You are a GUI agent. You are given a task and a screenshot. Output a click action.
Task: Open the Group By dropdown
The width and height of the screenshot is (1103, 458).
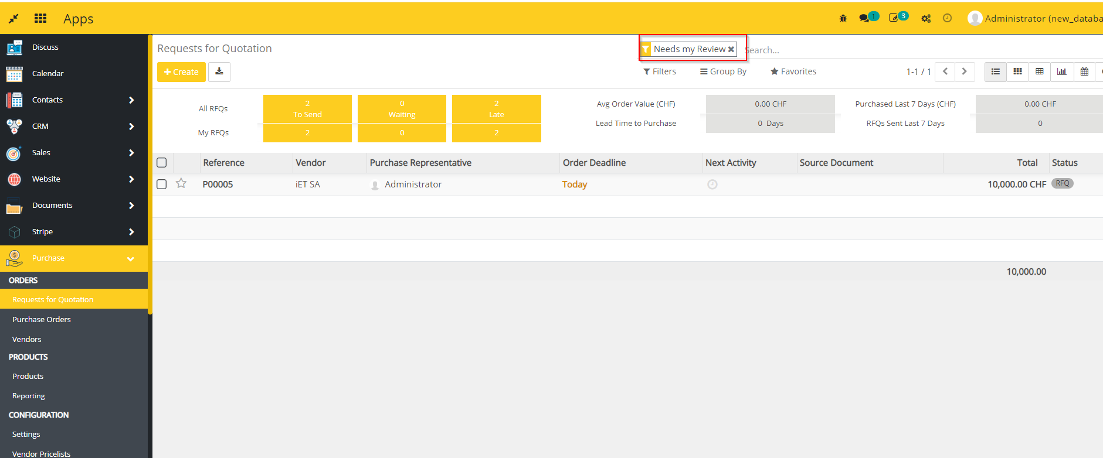[x=723, y=71]
